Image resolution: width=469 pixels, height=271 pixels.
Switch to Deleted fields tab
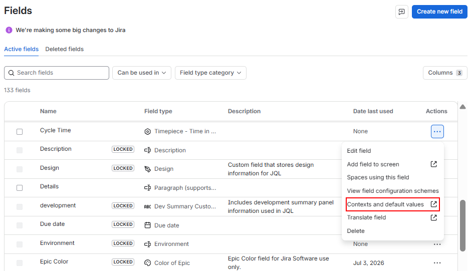[x=64, y=49]
